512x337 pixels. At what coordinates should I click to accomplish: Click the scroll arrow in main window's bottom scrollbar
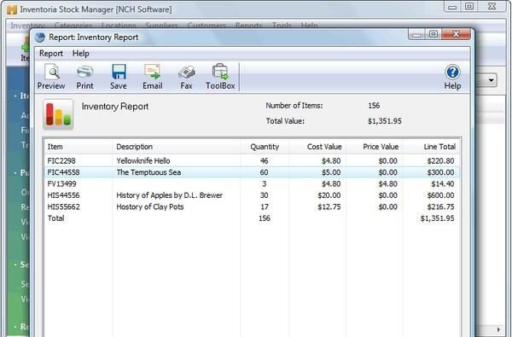click(498, 329)
